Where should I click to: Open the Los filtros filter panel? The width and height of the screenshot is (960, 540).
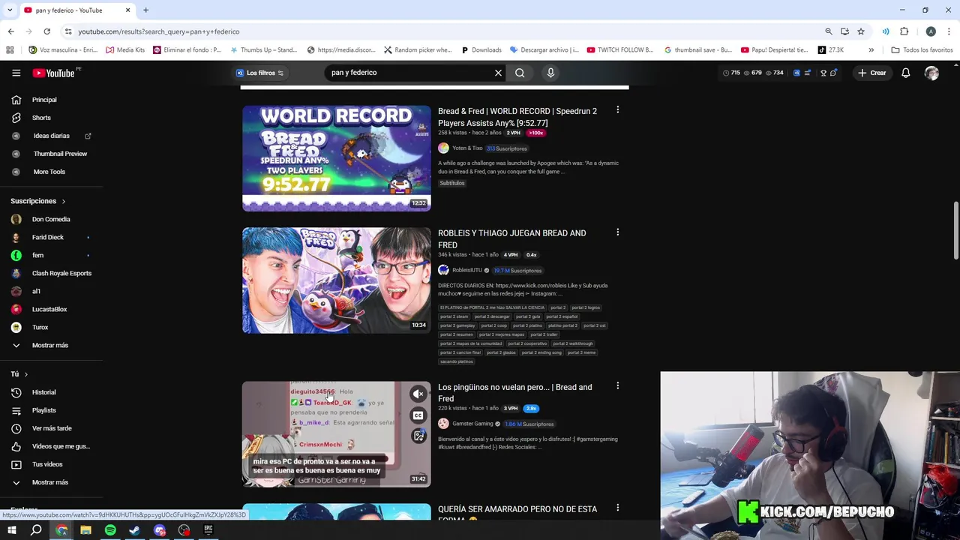point(259,73)
